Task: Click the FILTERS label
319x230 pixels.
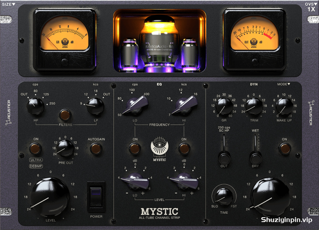Action: (65, 125)
